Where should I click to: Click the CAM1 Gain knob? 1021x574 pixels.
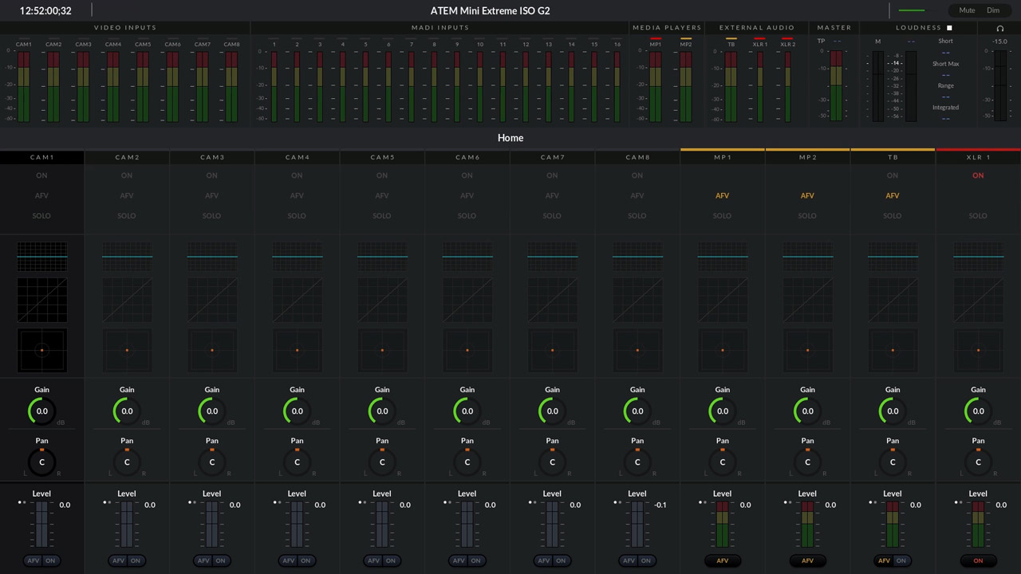point(41,411)
